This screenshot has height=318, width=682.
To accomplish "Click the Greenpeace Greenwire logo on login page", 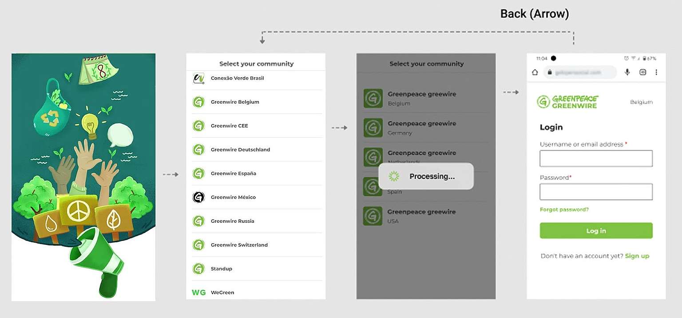I will [567, 102].
